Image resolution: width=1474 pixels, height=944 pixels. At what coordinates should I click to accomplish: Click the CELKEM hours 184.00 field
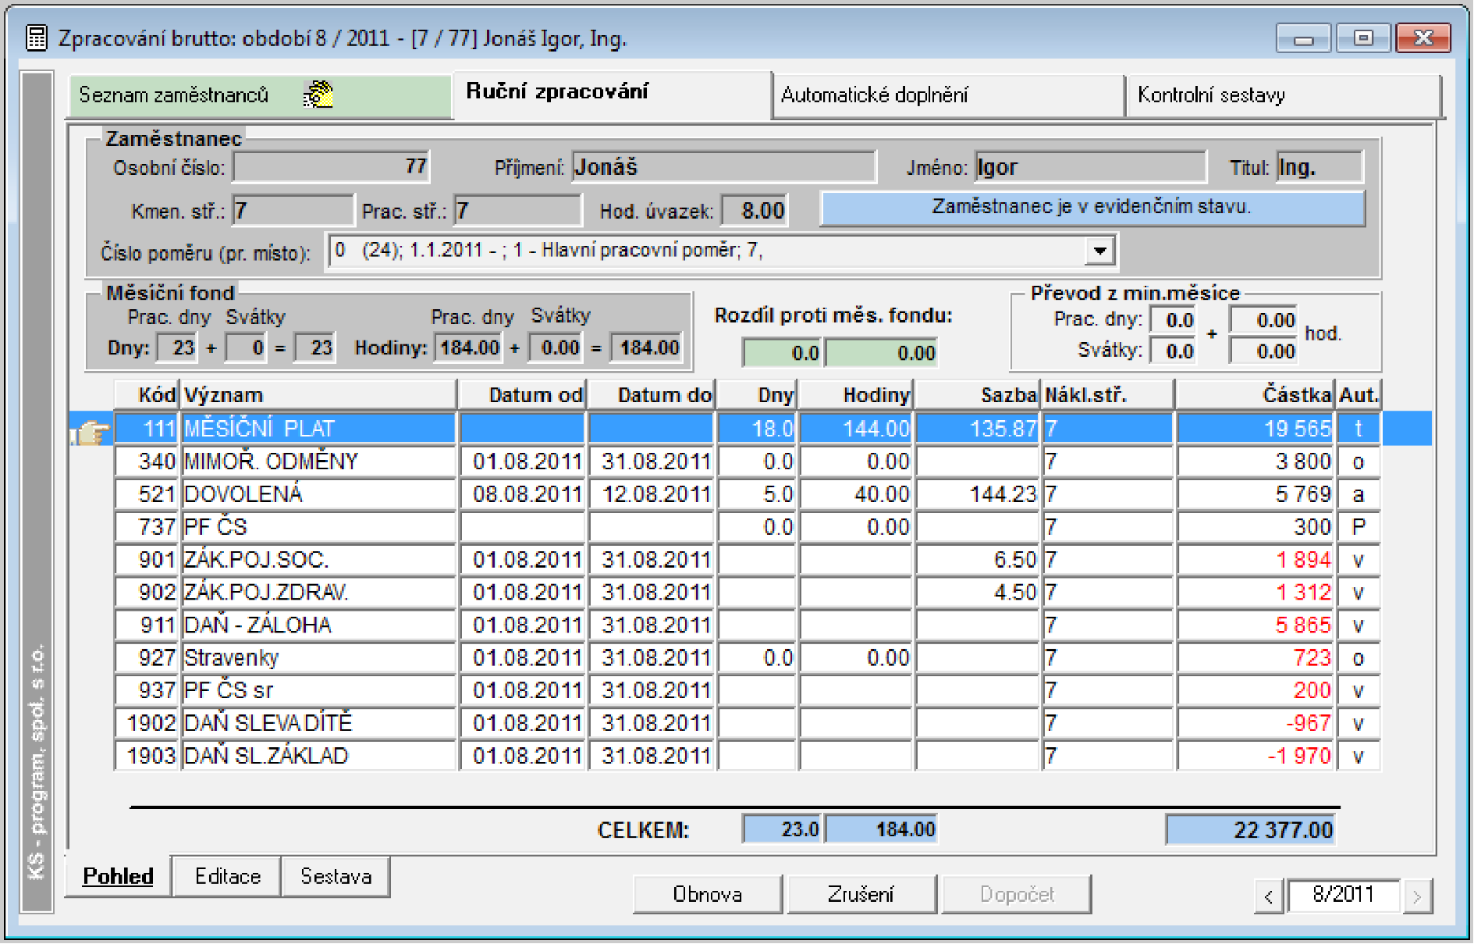[x=881, y=829]
